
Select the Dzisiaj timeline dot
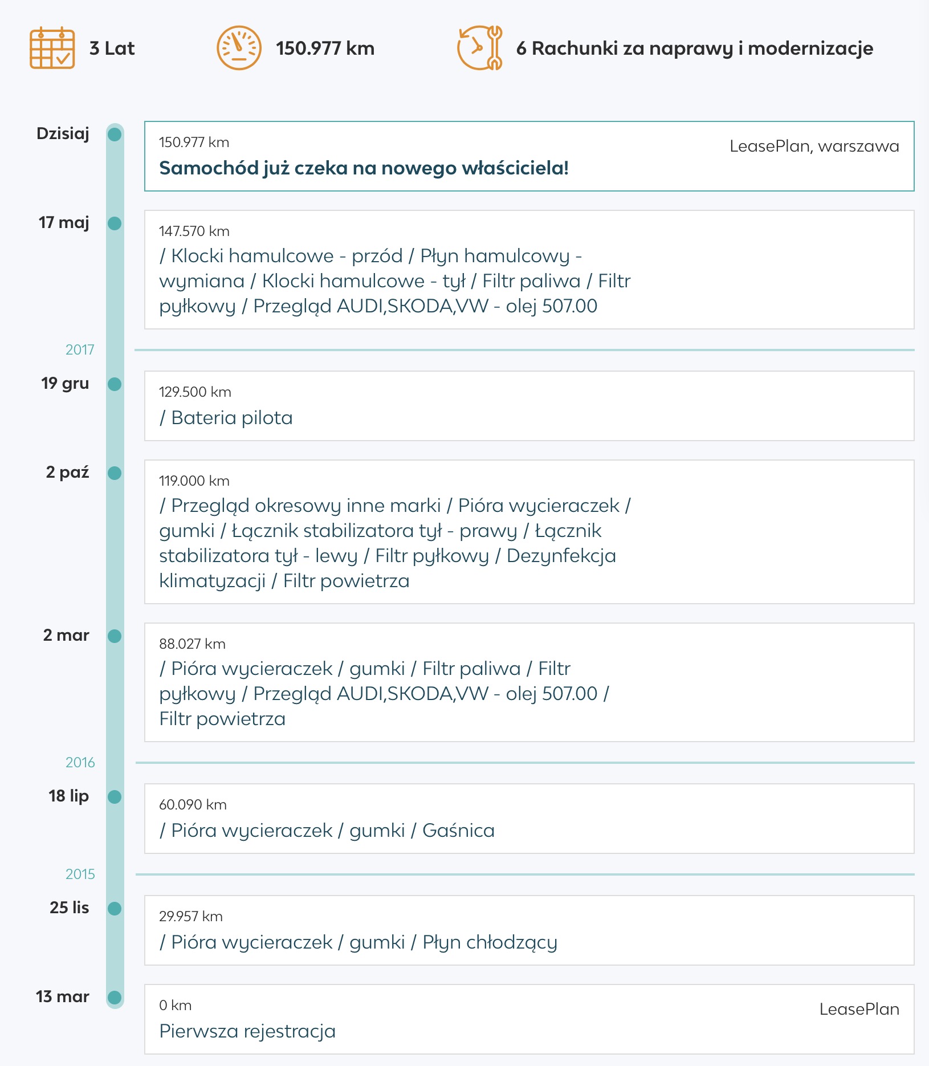click(115, 135)
